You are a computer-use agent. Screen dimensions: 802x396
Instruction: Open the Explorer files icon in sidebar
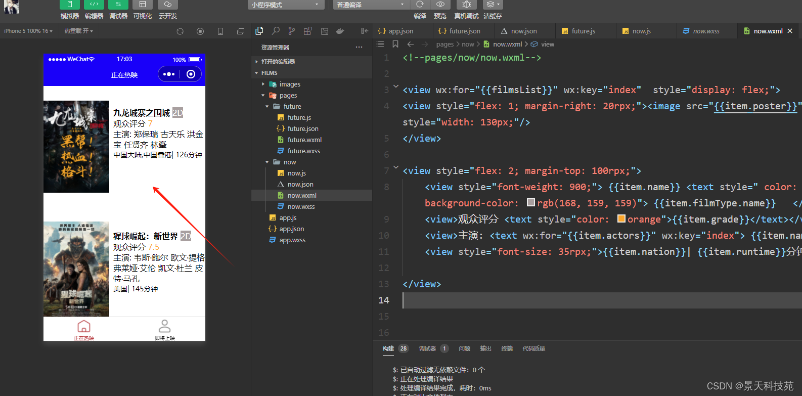click(x=259, y=31)
